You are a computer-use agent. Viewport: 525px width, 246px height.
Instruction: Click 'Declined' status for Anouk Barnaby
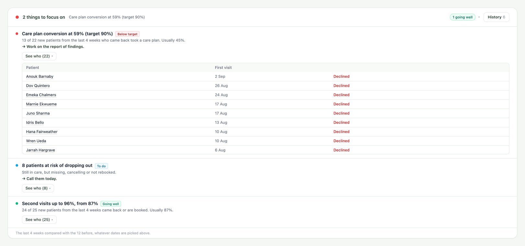pyautogui.click(x=342, y=77)
